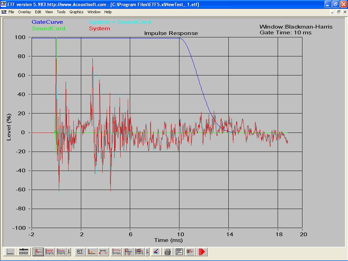Click the printer icon in bottom toolbar
The image size is (348, 261).
click(x=168, y=252)
